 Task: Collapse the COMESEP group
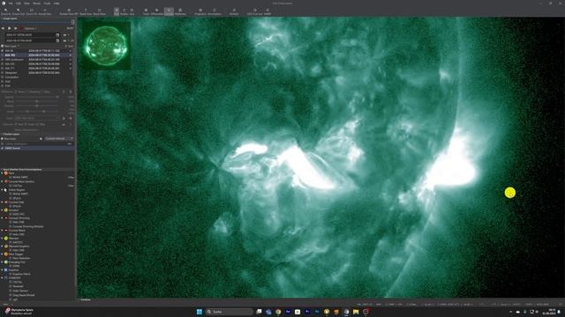point(2,278)
